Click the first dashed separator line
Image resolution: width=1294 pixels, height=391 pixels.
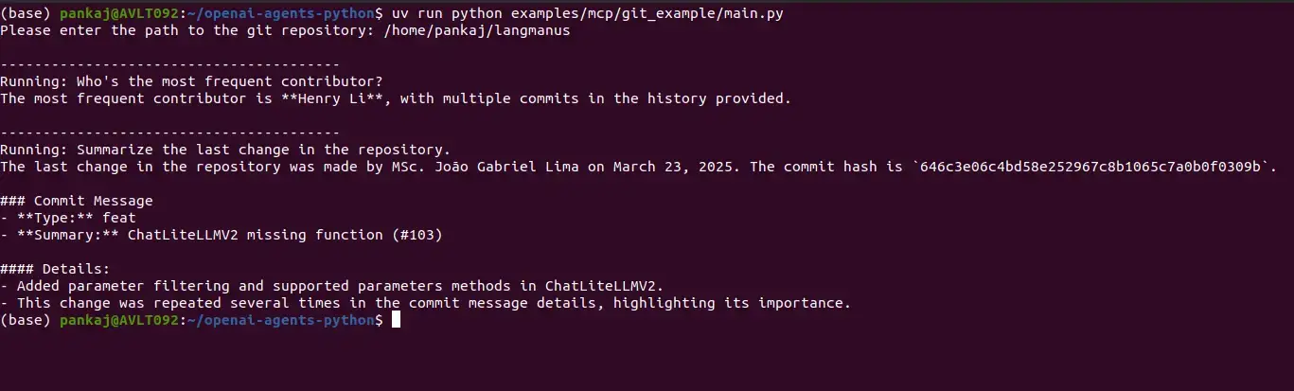click(170, 64)
